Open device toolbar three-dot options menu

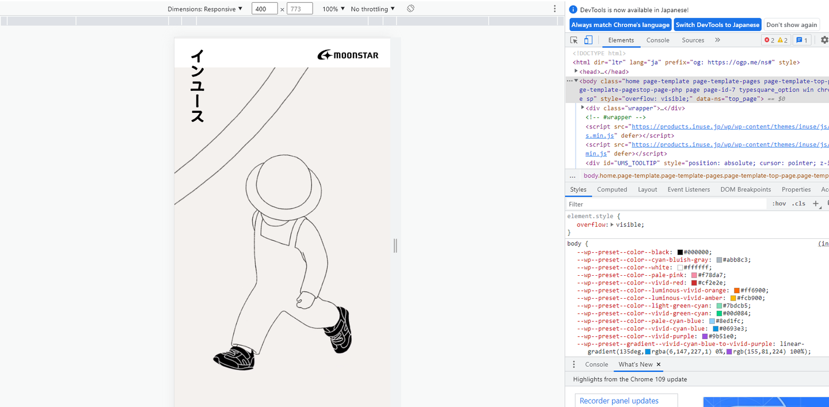(555, 9)
